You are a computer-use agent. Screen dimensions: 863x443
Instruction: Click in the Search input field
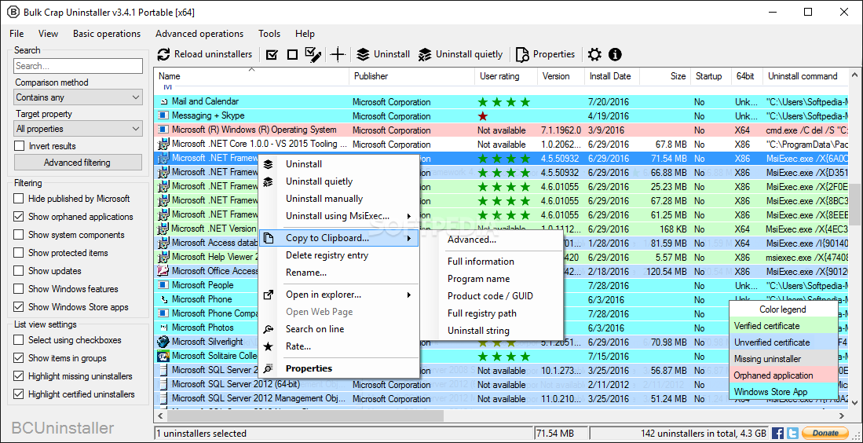[79, 66]
